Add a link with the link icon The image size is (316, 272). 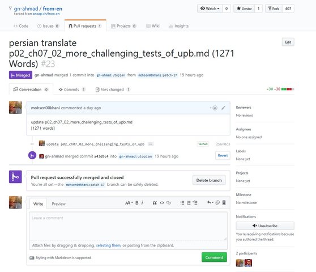169,203
